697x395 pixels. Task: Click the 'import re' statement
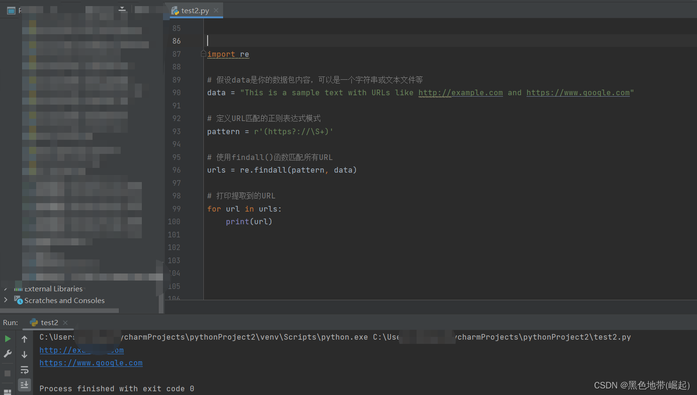[x=228, y=54]
